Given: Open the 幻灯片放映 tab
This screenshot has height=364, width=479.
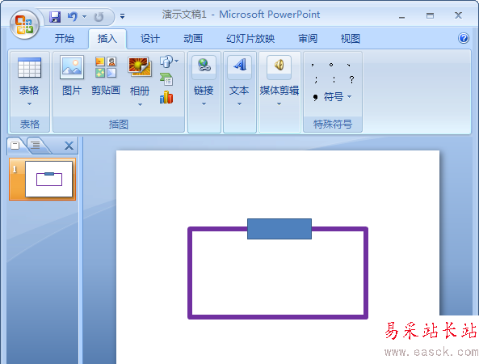Looking at the screenshot, I should pos(250,39).
